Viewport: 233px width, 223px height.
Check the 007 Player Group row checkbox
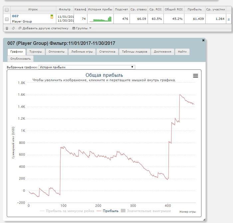pyautogui.click(x=7, y=19)
